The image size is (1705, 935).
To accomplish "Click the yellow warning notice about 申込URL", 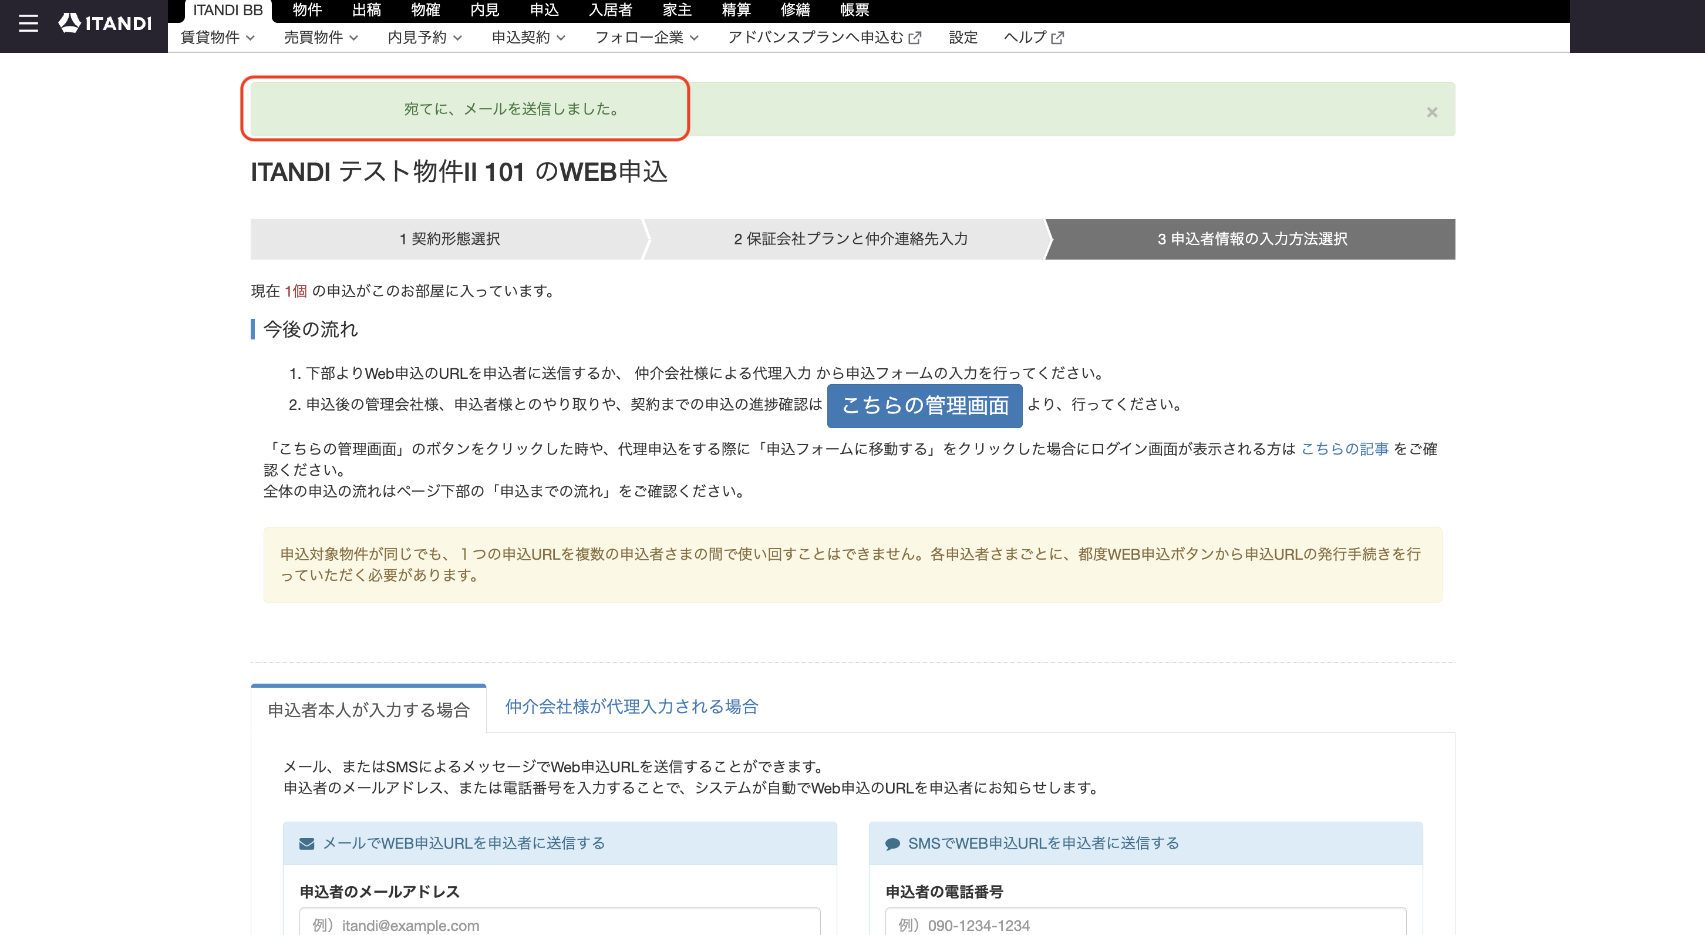I will [852, 565].
